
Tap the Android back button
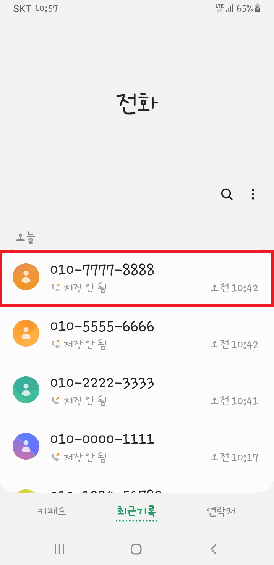click(x=214, y=549)
